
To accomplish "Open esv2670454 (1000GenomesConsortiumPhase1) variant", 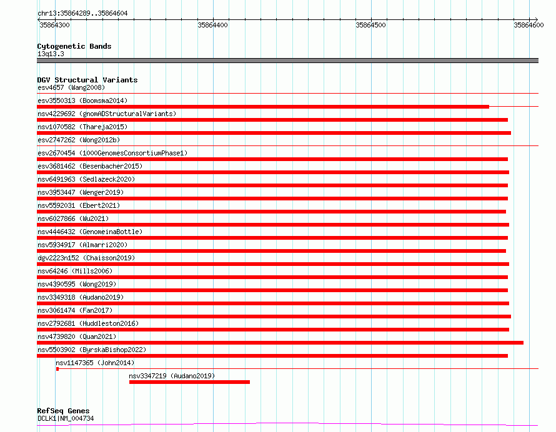I will pos(112,153).
